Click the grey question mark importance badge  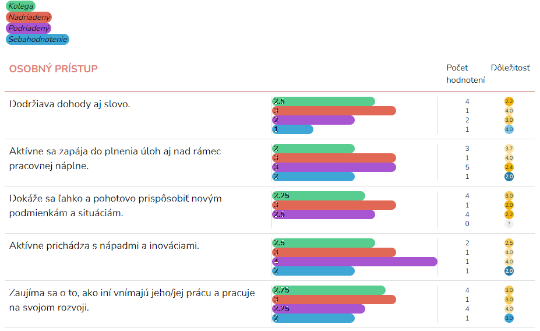click(509, 224)
